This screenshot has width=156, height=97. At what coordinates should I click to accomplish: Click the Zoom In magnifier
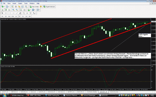click(13, 10)
